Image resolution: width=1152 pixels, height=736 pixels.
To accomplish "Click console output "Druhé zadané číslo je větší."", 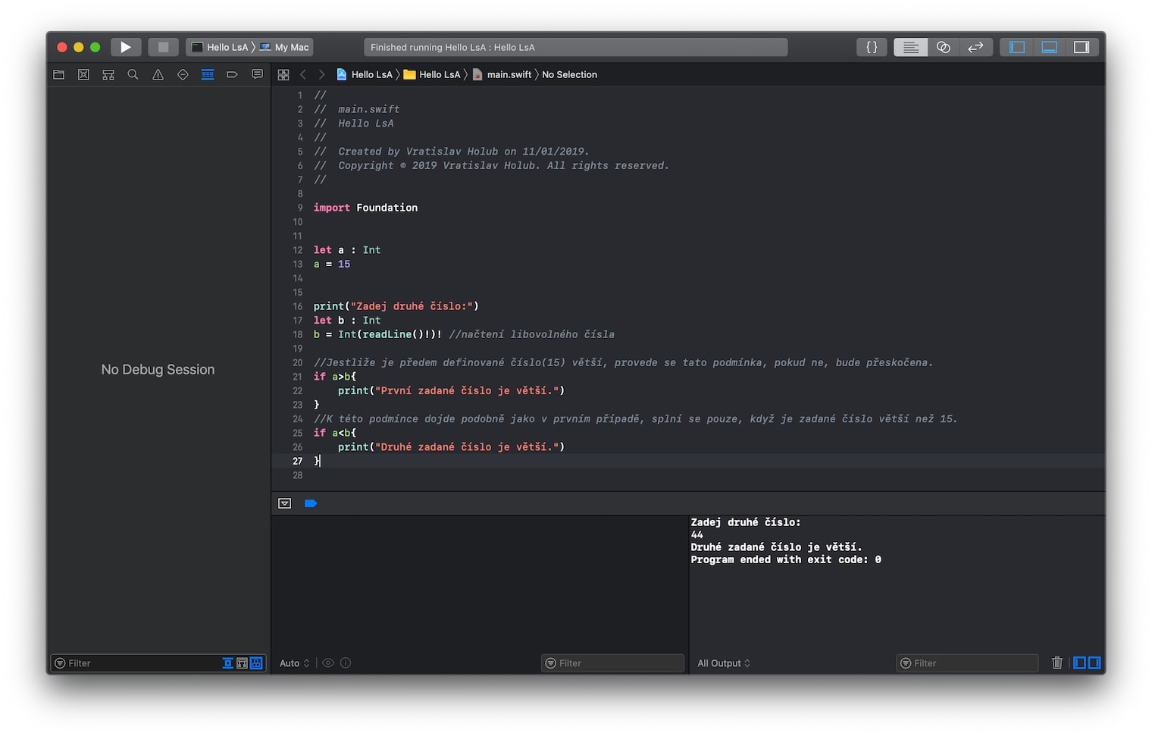I will 776,547.
